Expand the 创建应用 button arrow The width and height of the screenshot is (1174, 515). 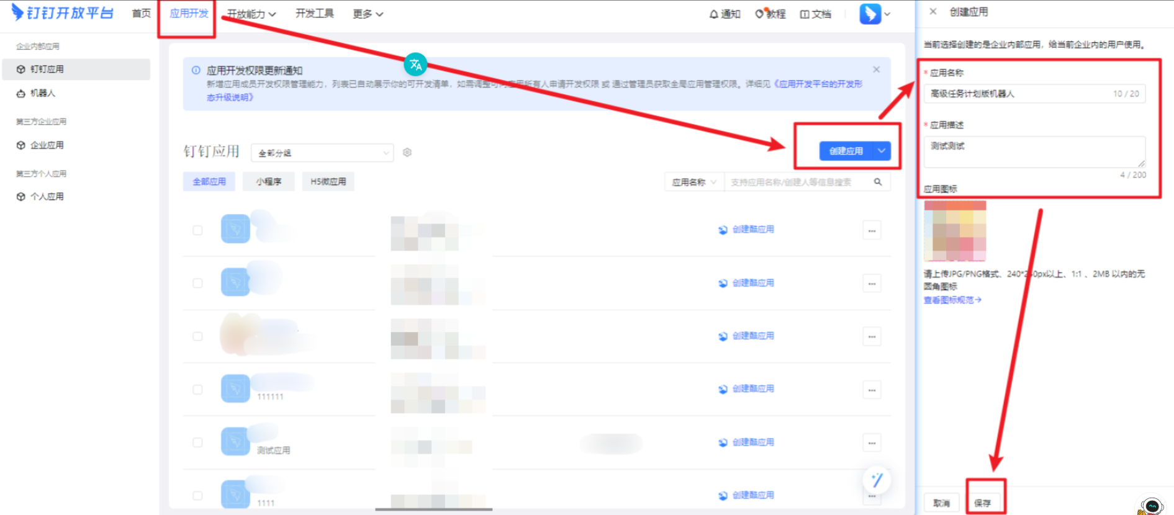pyautogui.click(x=882, y=151)
